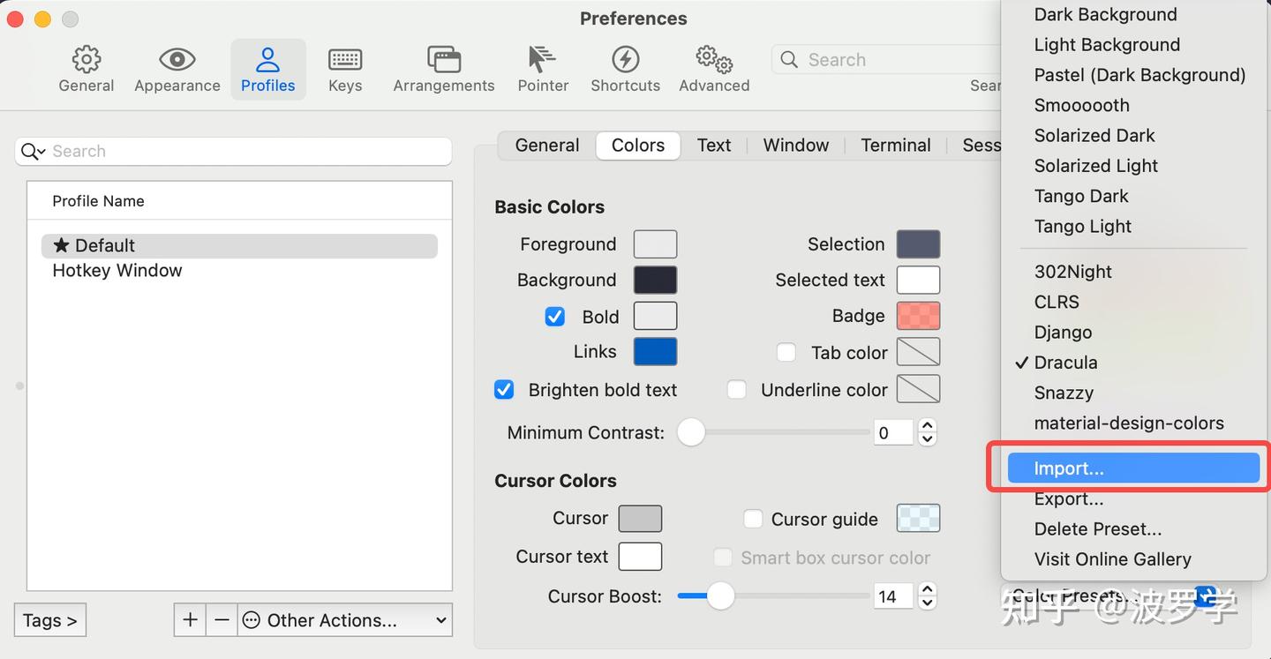Open the Shortcuts settings
This screenshot has width=1271, height=659.
click(x=625, y=69)
